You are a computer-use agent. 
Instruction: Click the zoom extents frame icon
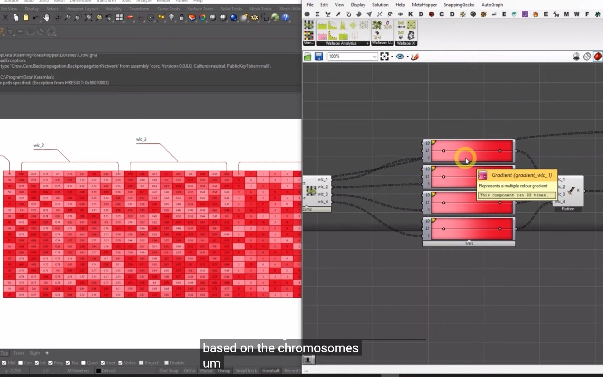(x=384, y=57)
